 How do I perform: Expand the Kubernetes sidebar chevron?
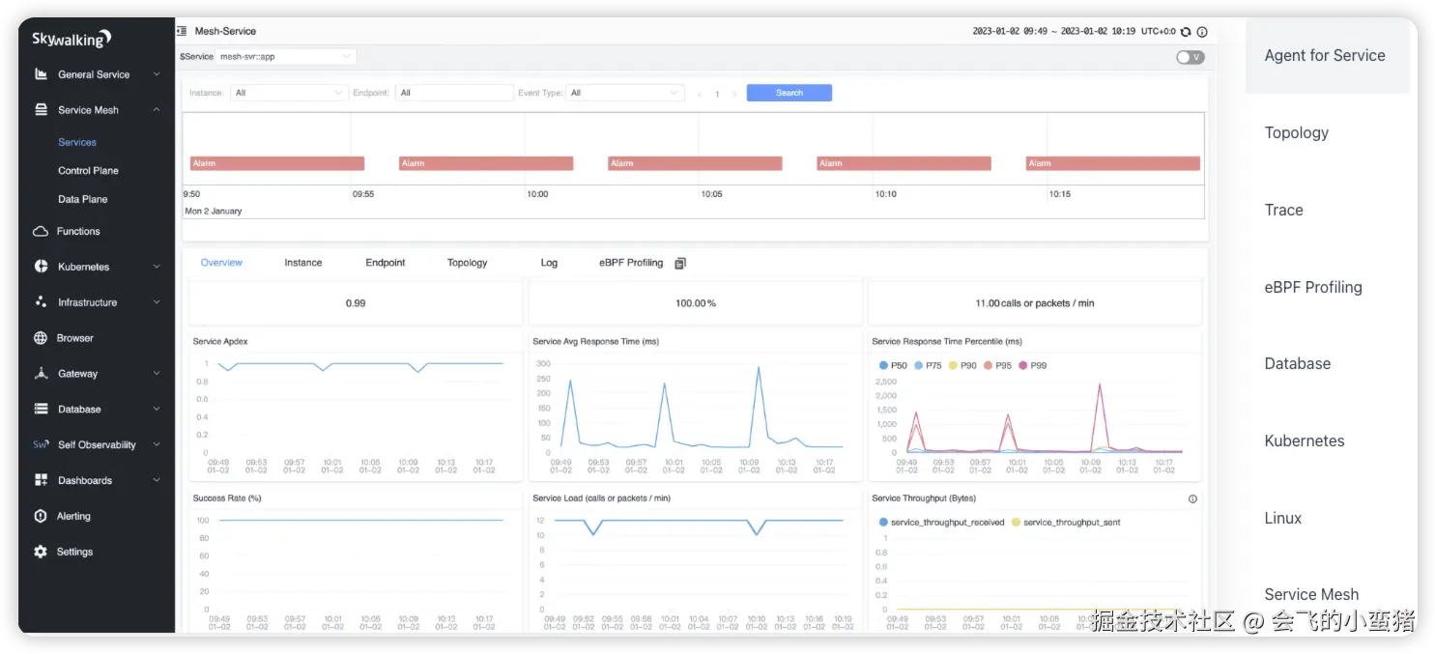tap(157, 267)
